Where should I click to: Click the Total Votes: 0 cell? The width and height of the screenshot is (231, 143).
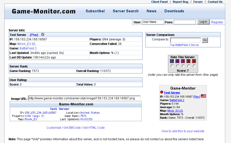[109, 85]
